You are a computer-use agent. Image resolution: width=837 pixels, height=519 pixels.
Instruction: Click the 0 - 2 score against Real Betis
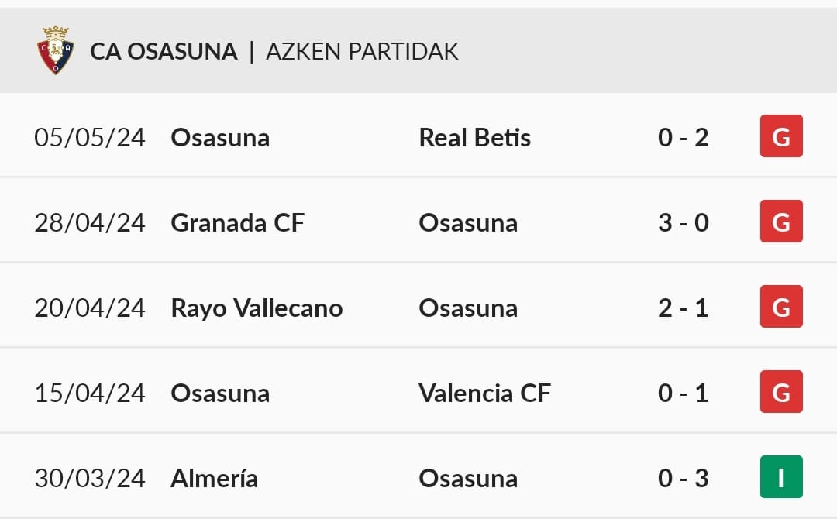pyautogui.click(x=684, y=138)
